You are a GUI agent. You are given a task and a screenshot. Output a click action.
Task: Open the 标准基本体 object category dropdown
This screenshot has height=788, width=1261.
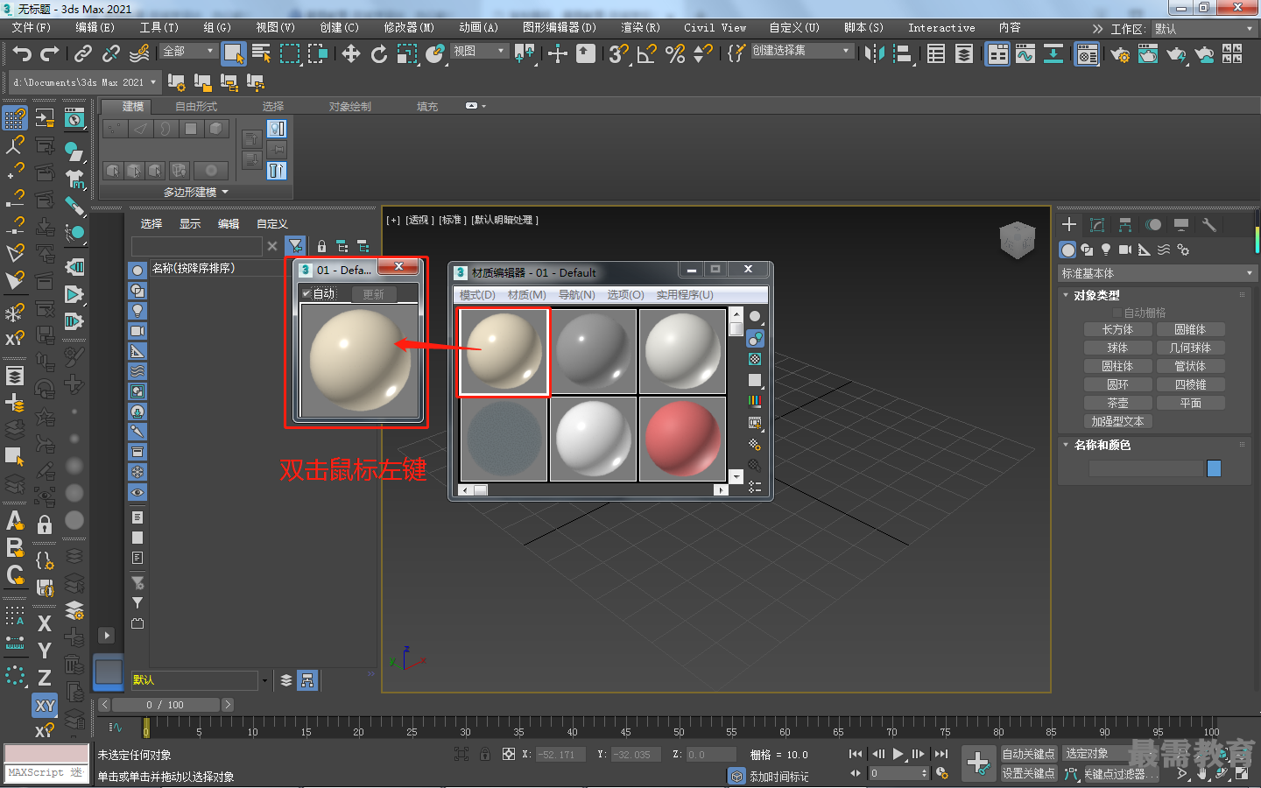pyautogui.click(x=1158, y=274)
